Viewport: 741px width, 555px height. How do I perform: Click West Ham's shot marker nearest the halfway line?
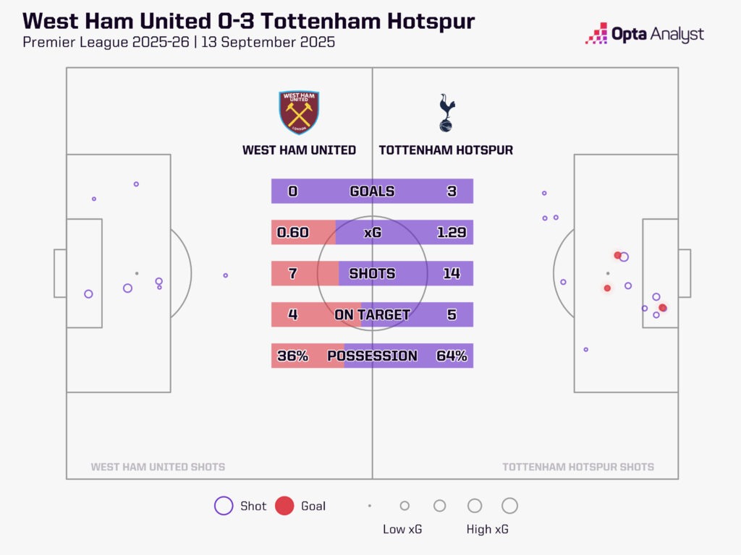[226, 275]
